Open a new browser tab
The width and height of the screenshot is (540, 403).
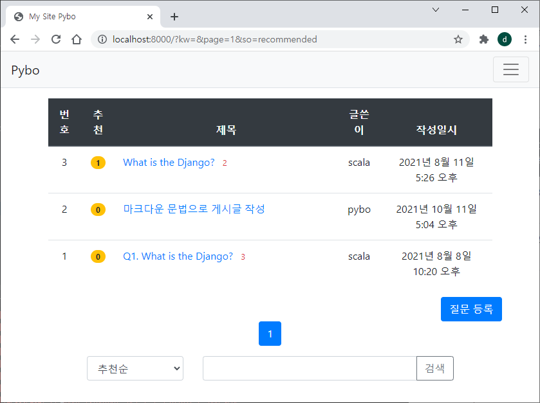(174, 17)
